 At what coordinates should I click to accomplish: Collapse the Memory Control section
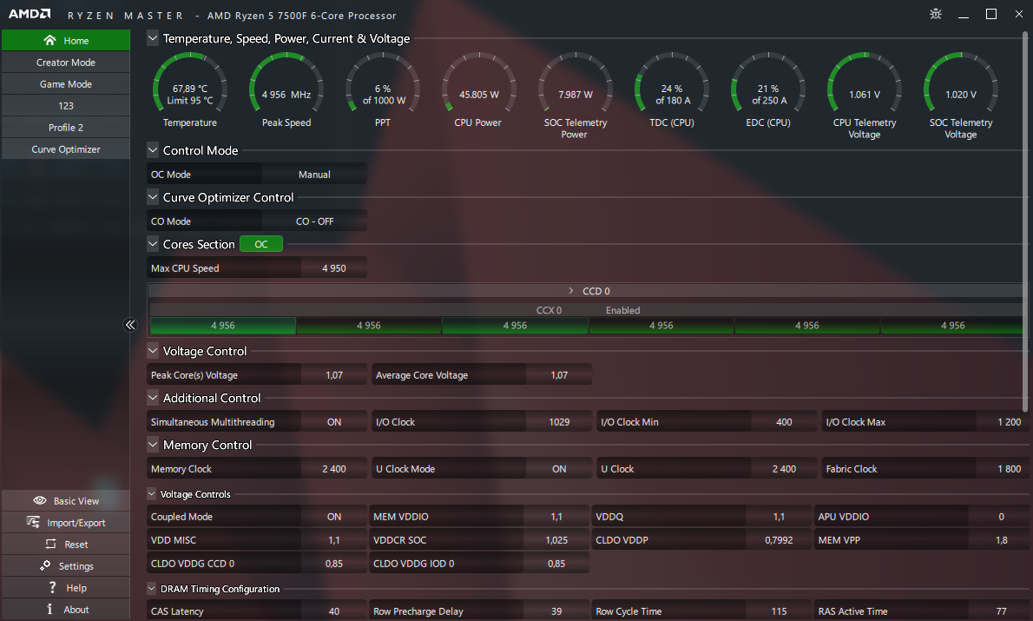click(153, 445)
